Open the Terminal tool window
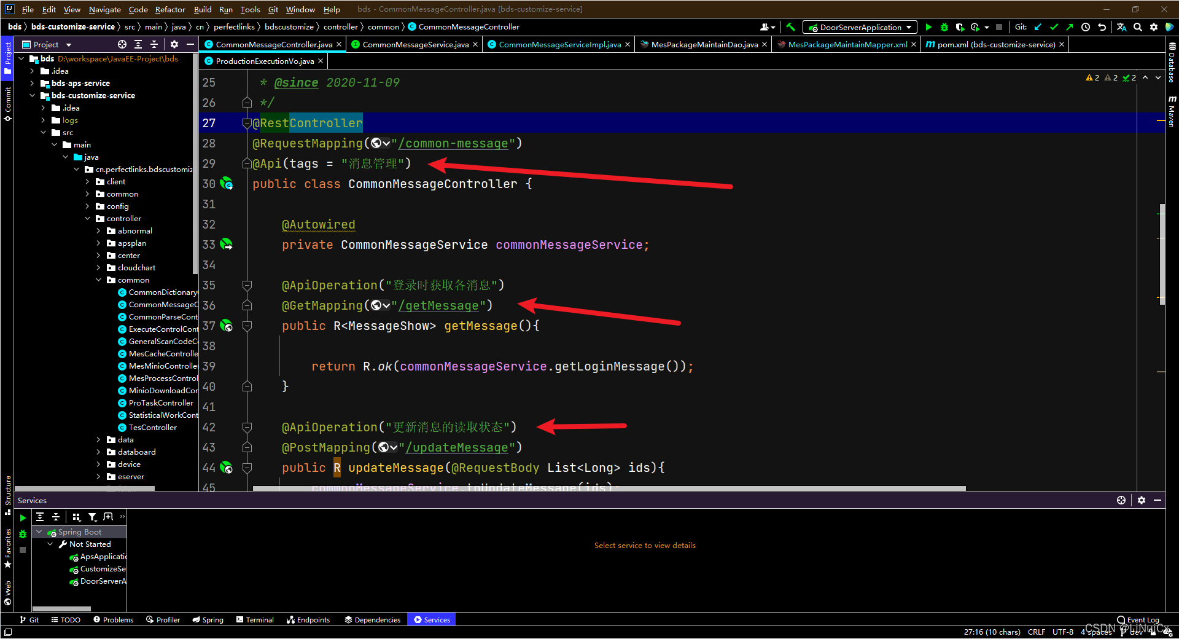Viewport: 1179px width, 639px height. click(x=255, y=620)
